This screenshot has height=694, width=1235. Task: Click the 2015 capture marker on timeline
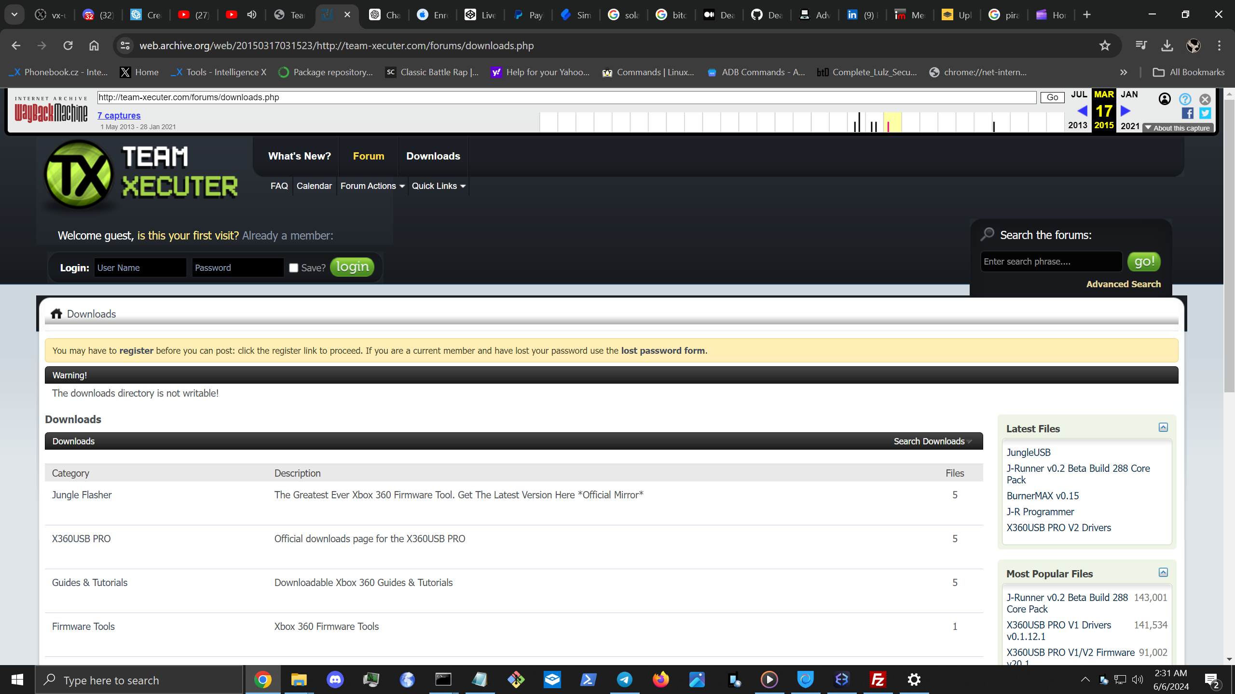[888, 127]
